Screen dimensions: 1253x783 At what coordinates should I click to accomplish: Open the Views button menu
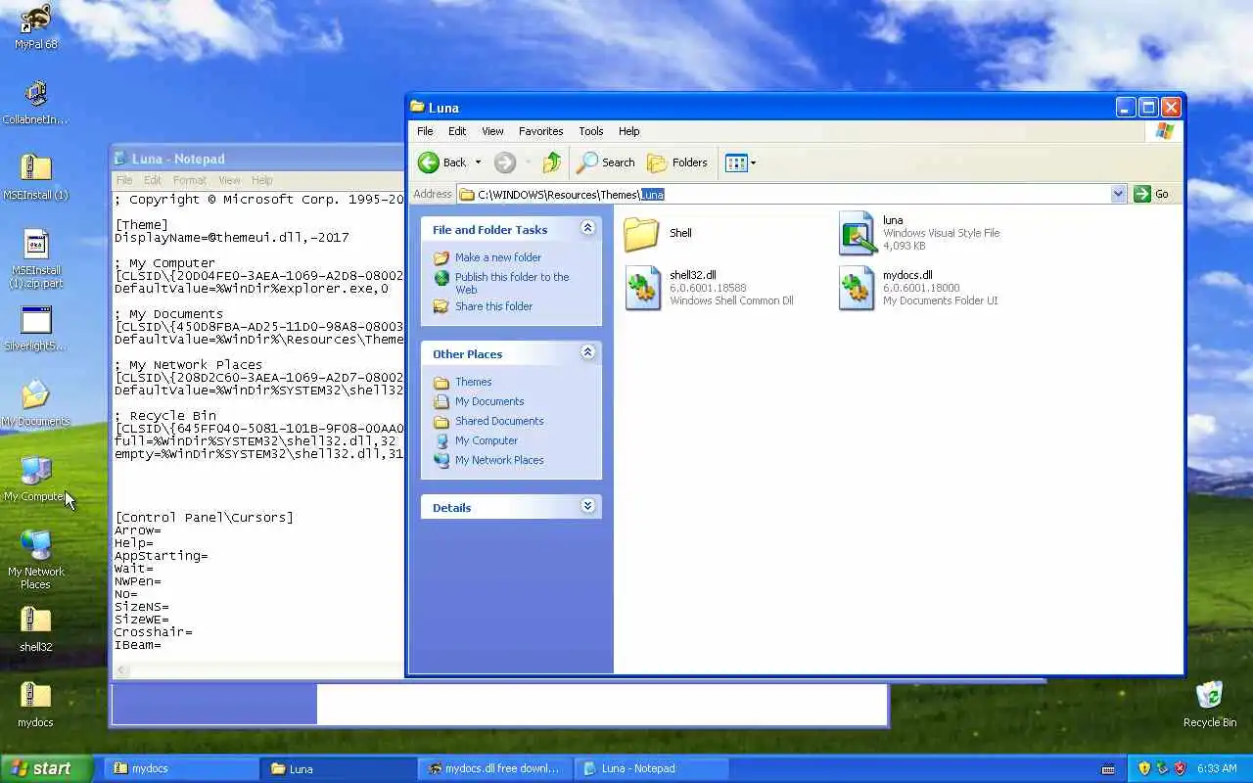[x=740, y=162]
